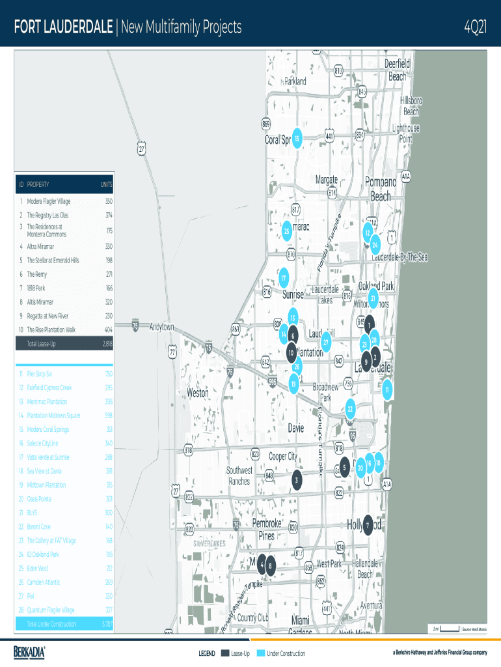Select dark marker 3 below Cooper City

coord(296,481)
